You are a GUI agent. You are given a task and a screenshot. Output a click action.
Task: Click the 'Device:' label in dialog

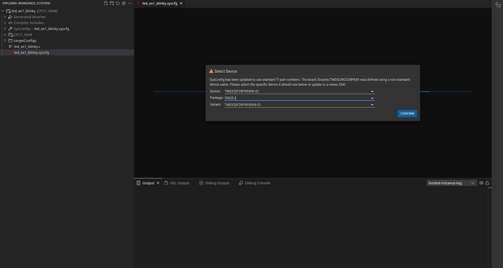tap(215, 91)
